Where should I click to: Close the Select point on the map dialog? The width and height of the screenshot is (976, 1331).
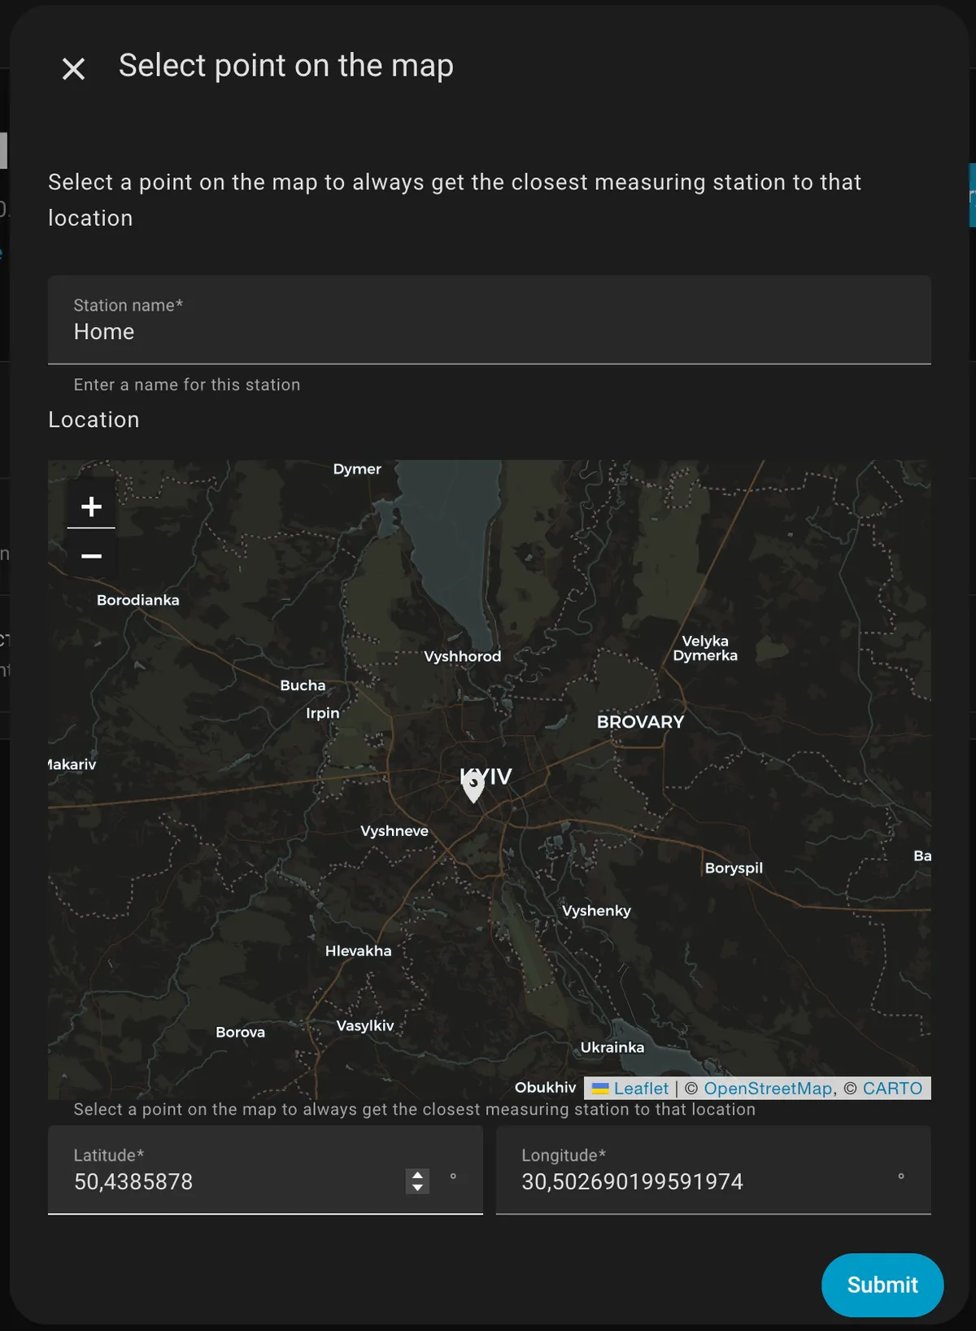pyautogui.click(x=73, y=69)
